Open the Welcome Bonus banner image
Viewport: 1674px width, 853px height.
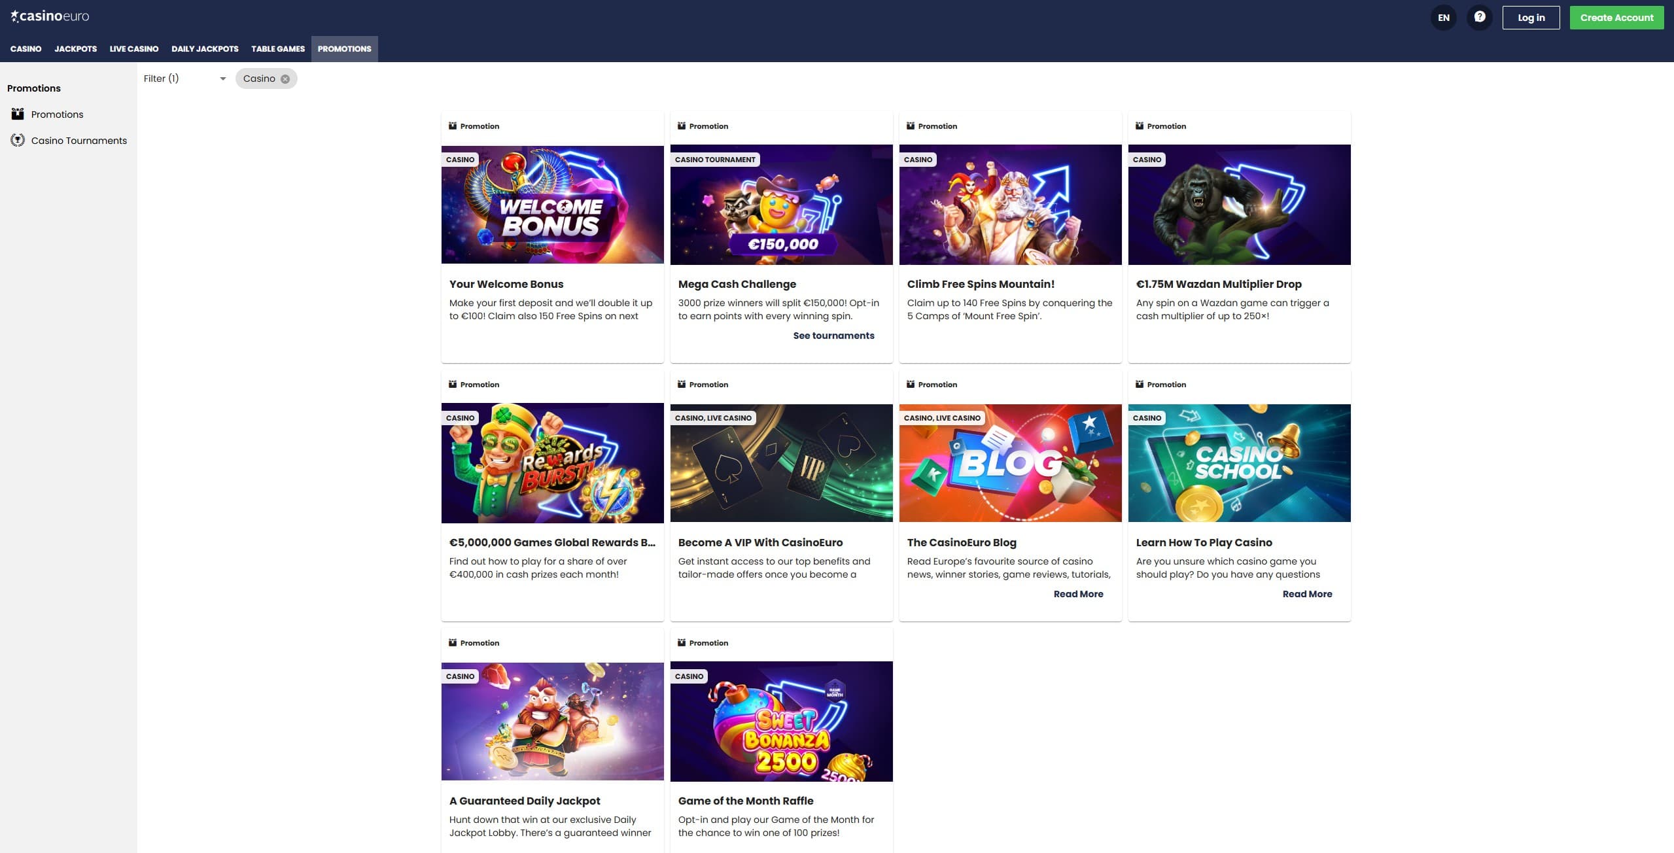point(552,205)
